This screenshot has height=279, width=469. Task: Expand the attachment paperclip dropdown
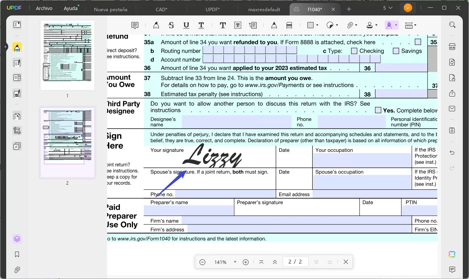tap(357, 26)
